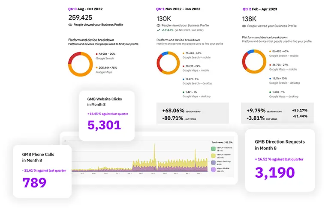Image resolution: width=328 pixels, height=211 pixels.
Task: Click the light purple Maps - Mobile legend swatch
Action: (x=213, y=170)
